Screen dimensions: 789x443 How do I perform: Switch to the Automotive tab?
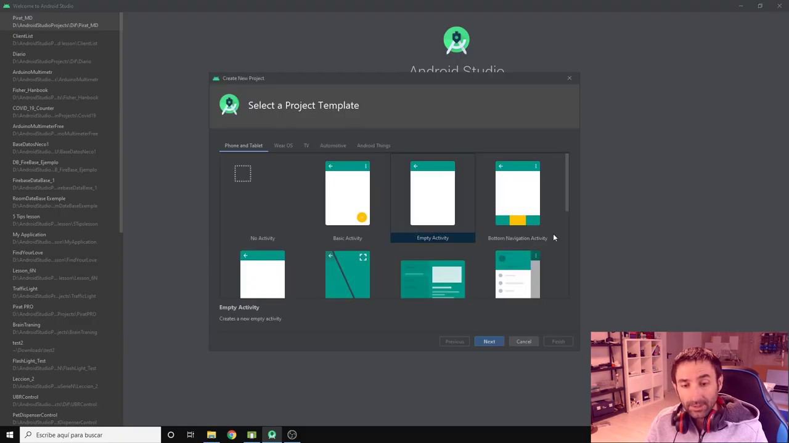click(333, 146)
